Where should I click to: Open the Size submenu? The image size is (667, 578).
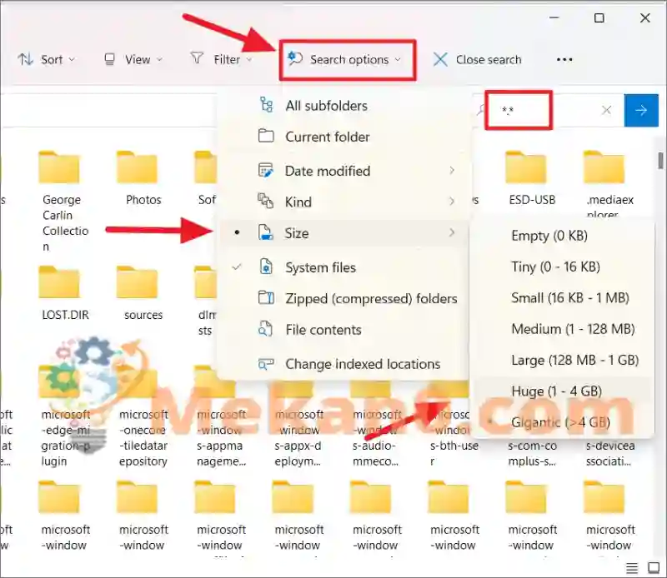[x=344, y=233]
